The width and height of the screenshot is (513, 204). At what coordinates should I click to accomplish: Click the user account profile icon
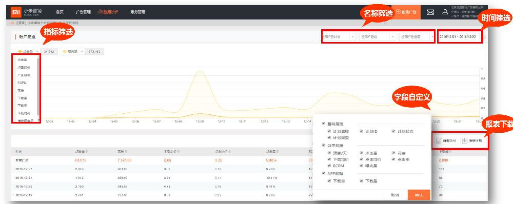click(445, 12)
